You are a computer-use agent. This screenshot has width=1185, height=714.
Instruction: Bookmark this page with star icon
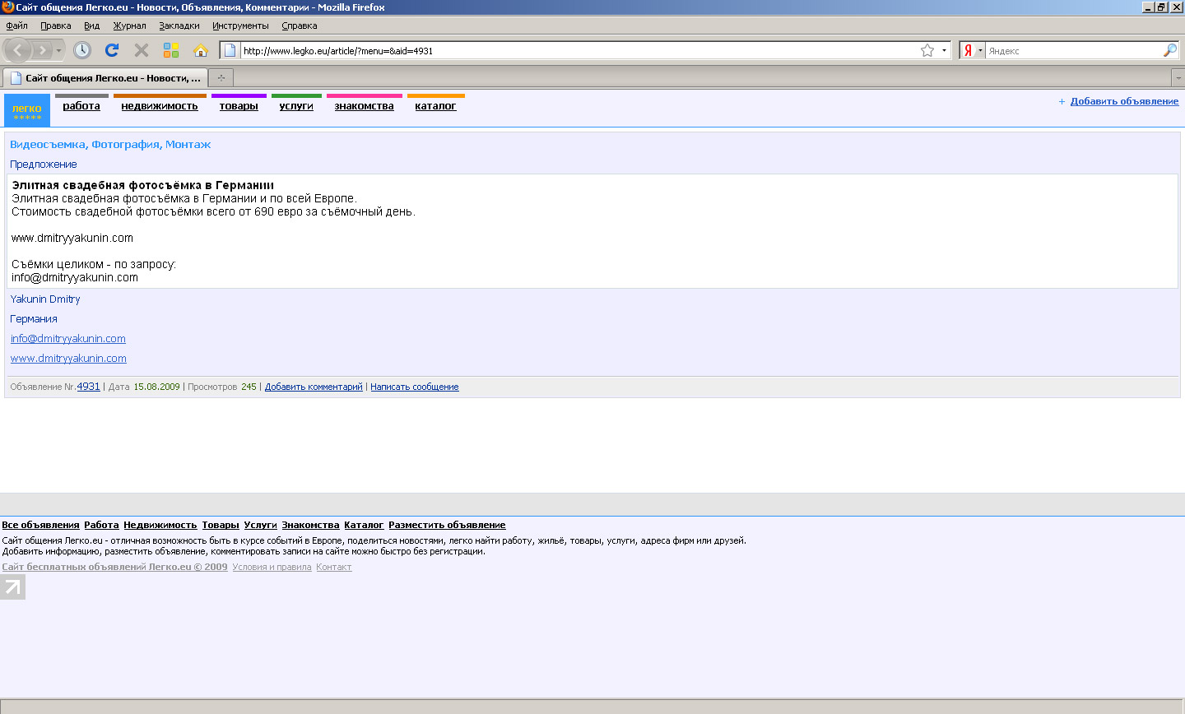[x=927, y=50]
